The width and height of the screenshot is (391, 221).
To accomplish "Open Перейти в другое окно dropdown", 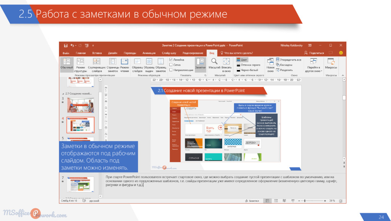I will tap(313, 65).
